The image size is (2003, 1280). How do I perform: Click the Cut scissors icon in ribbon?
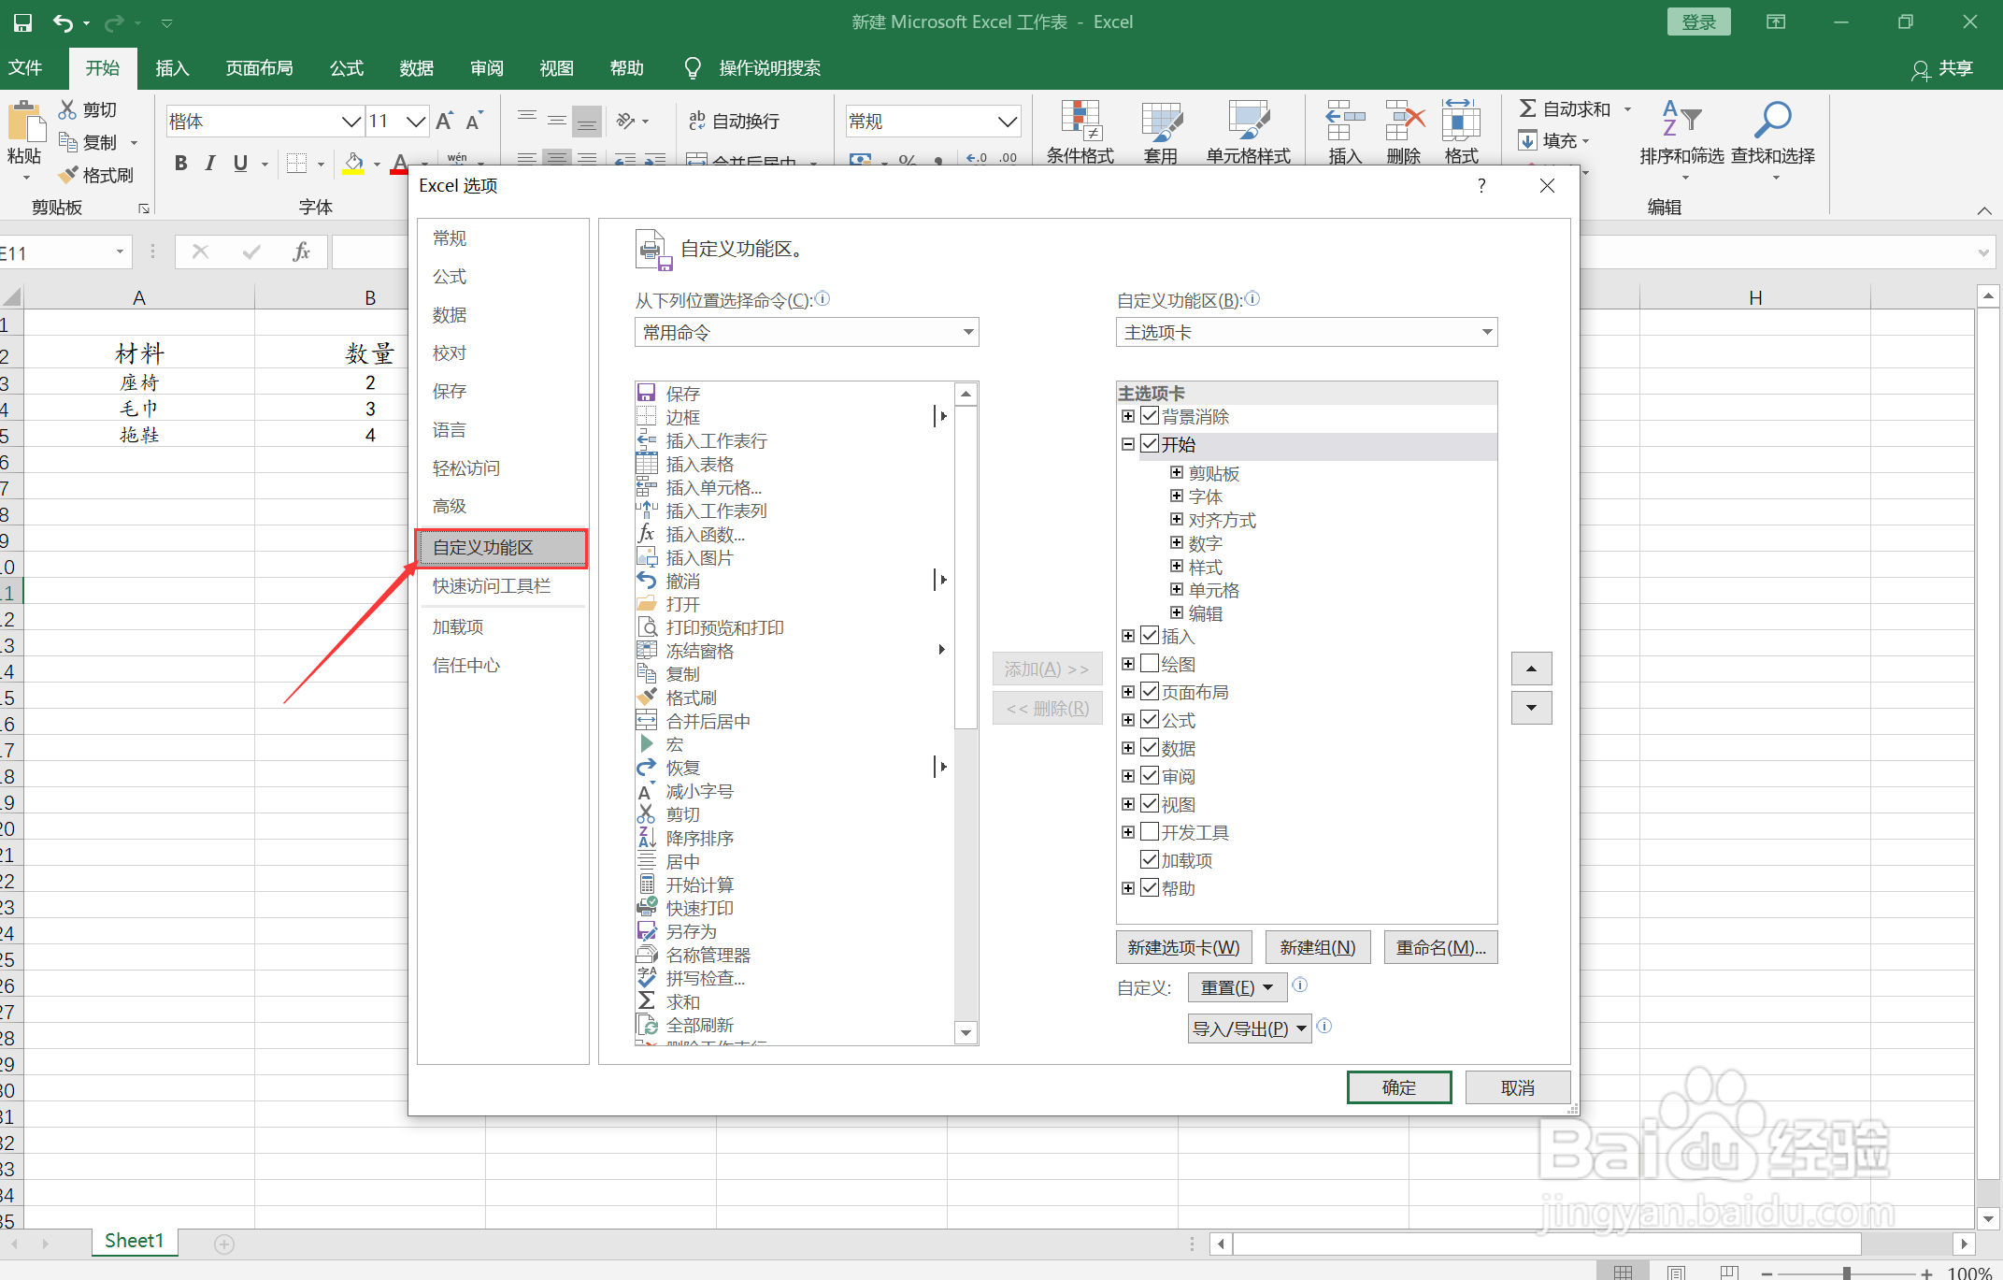[x=67, y=109]
